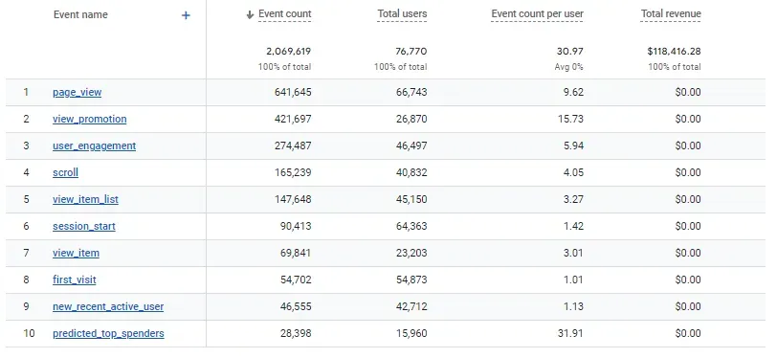The height and width of the screenshot is (358, 777).
Task: Click total users 42,712 in new_recent_active_user row
Action: (x=411, y=306)
